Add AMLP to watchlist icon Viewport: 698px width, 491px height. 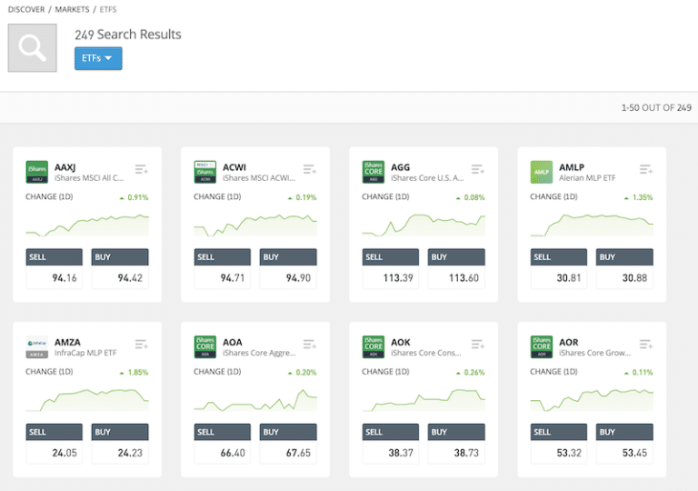coord(645,169)
